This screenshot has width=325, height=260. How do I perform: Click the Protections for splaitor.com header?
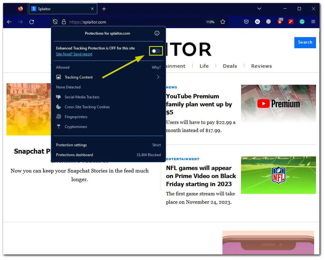pos(108,33)
